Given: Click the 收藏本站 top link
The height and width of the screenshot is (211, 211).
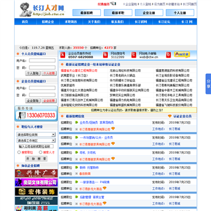Looking at the screenshot, I should pyautogui.click(x=174, y=4).
